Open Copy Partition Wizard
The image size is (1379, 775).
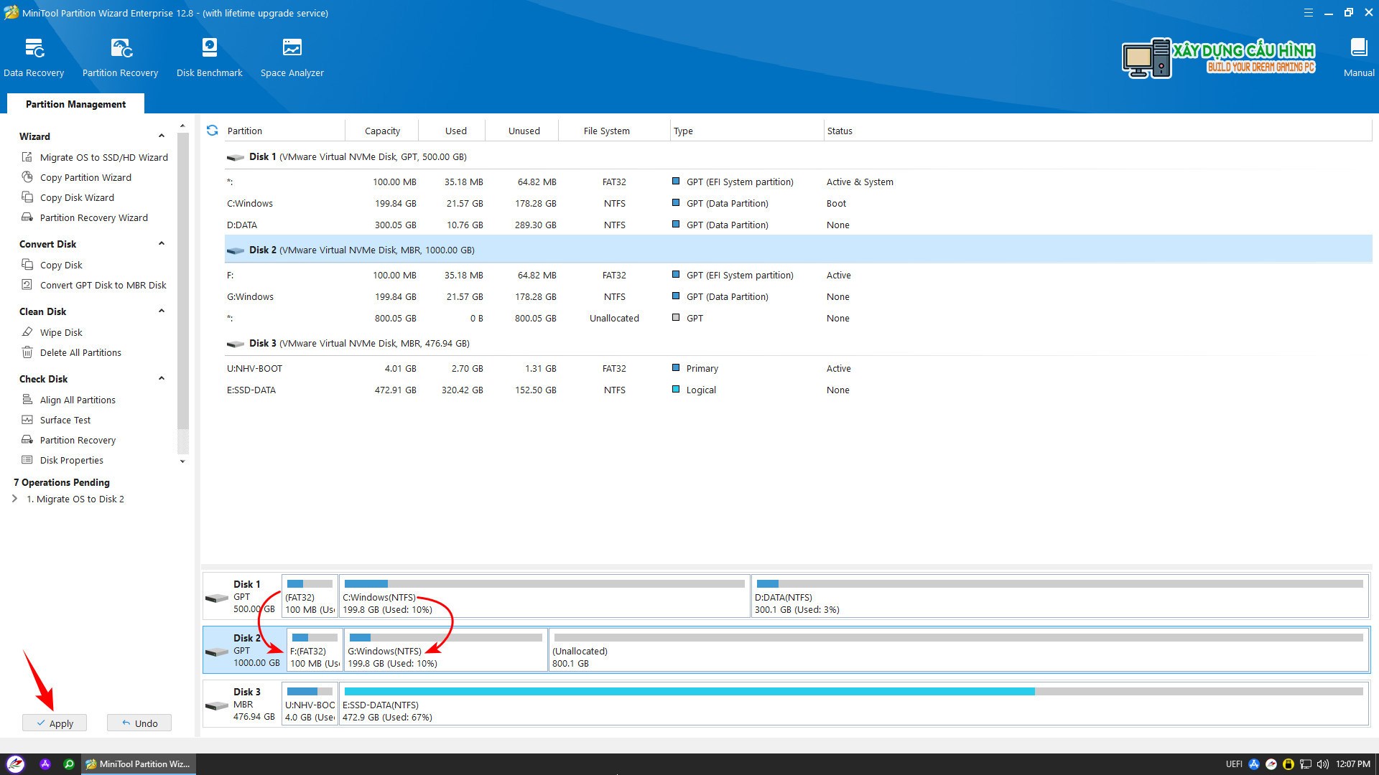point(77,177)
